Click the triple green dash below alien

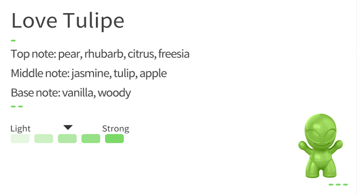338,185
